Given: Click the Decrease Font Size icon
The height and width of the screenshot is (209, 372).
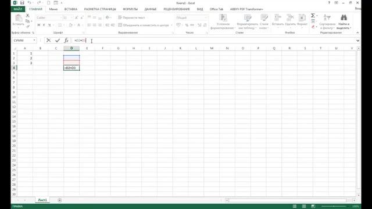Looking at the screenshot, I should click(82, 18).
